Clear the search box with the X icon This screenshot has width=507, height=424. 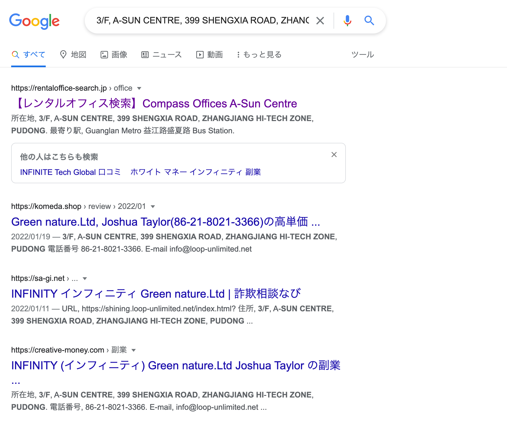point(320,21)
